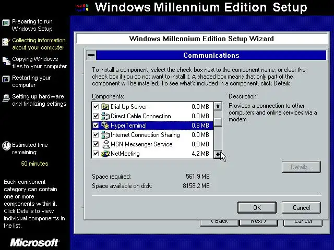Click the components list scrollbar thumb
Image resolution: width=334 pixels, height=250 pixels.
click(218, 122)
